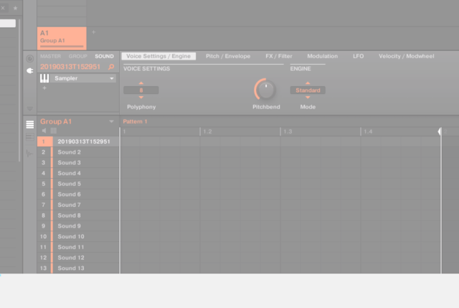459x308 pixels.
Task: Decrease Polyphony with down arrow
Action: [x=141, y=97]
